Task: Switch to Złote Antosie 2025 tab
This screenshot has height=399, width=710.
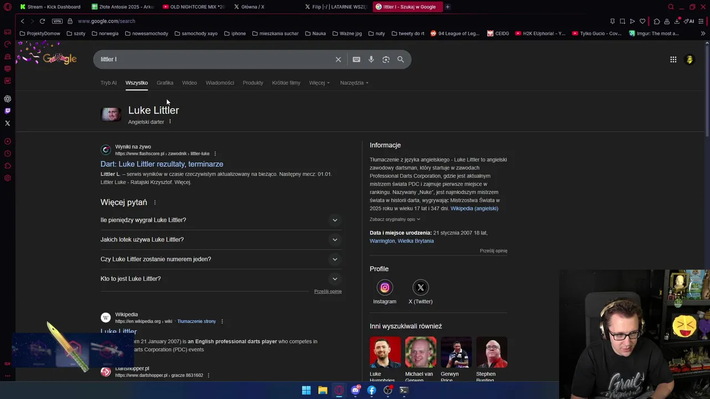Action: pos(123,7)
